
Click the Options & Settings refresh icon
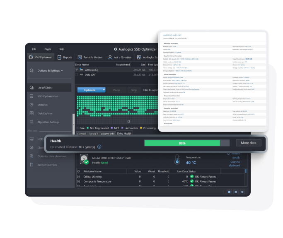click(32, 70)
